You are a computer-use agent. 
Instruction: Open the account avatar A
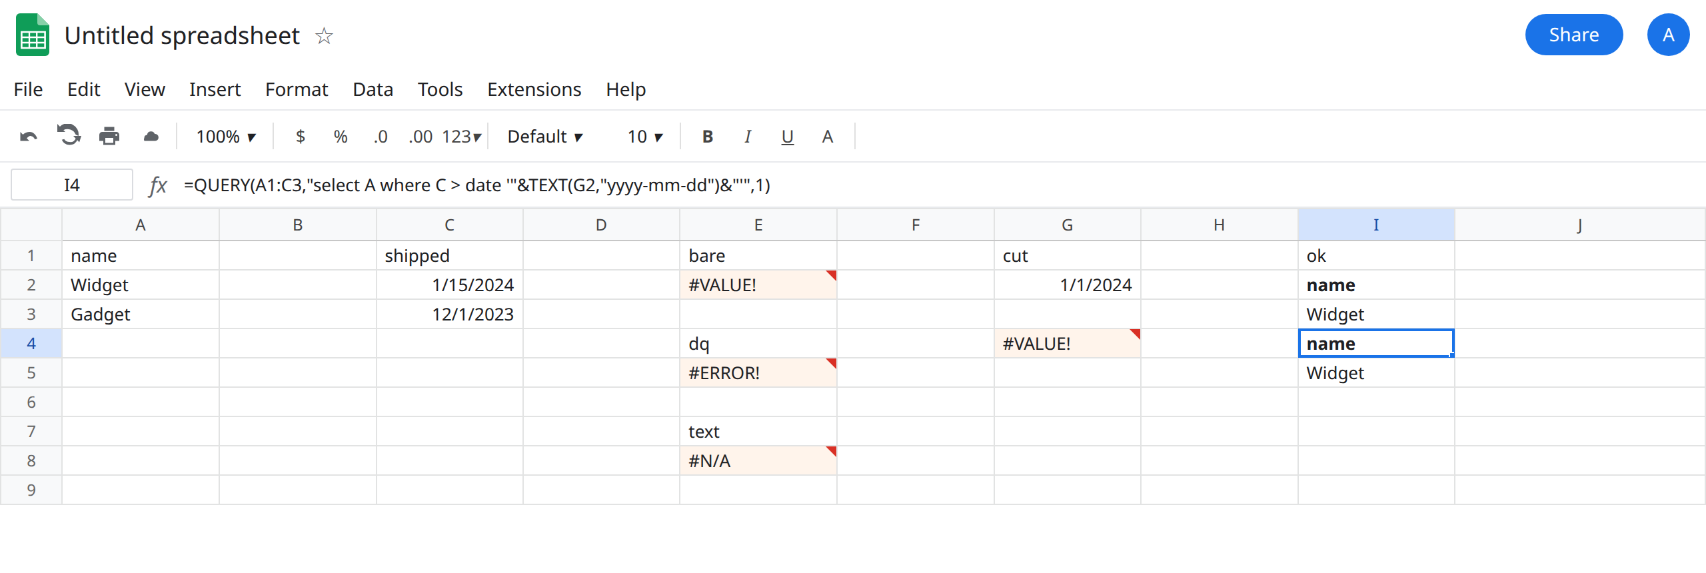point(1668,35)
